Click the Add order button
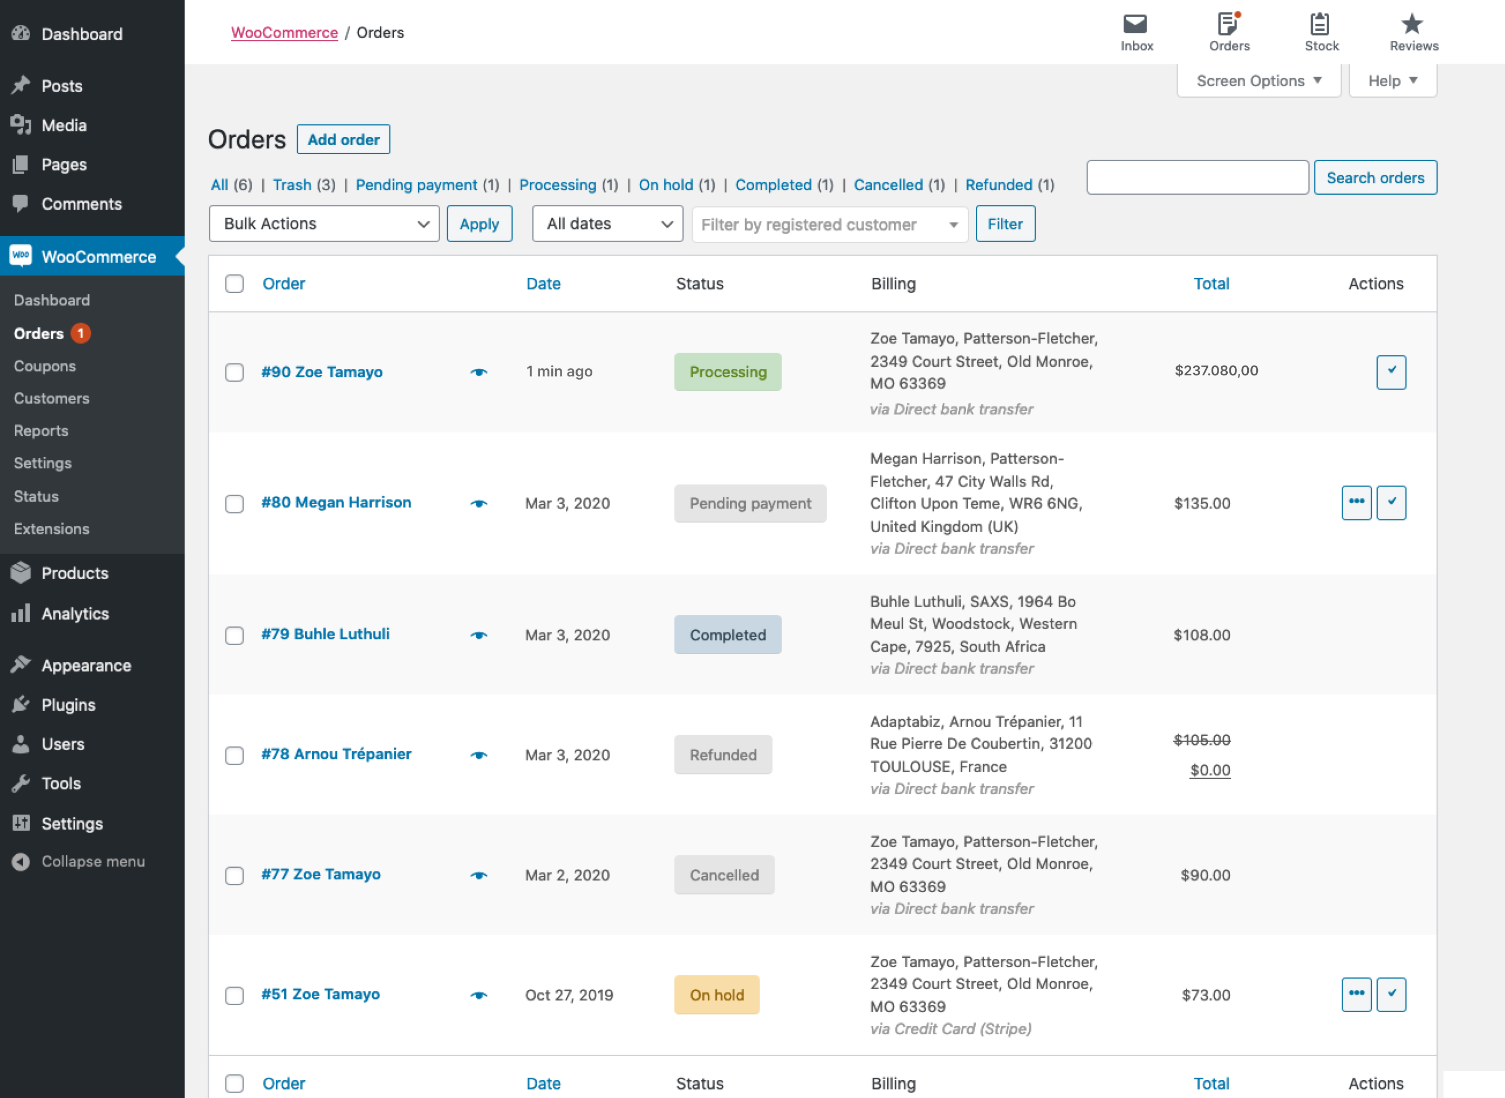1505x1098 pixels. click(x=343, y=140)
